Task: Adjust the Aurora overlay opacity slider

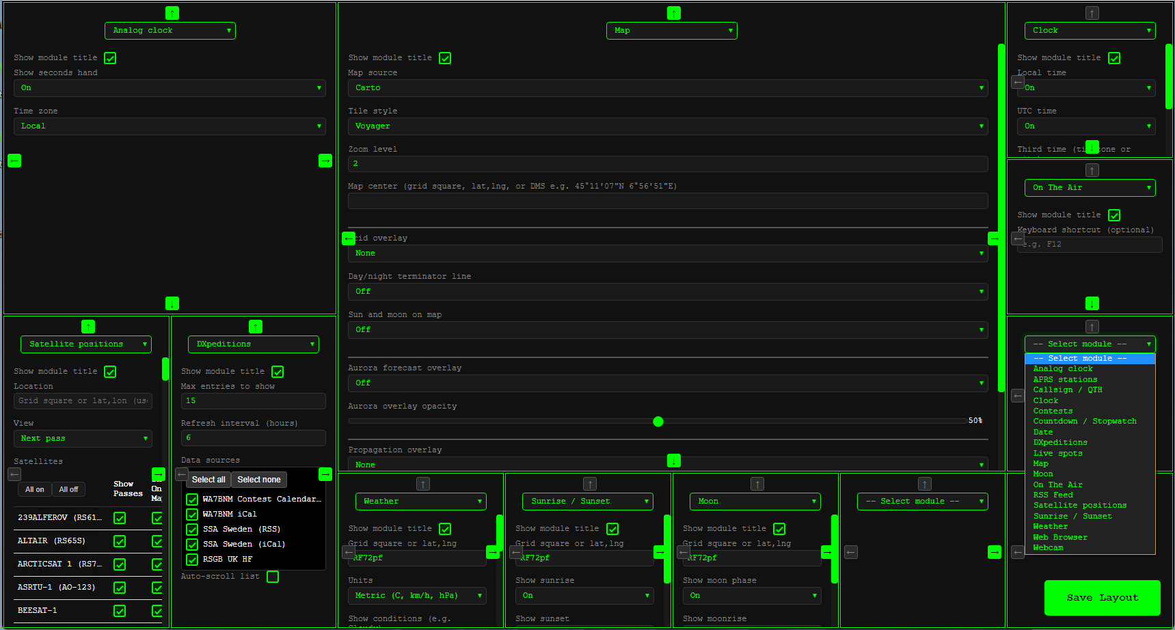Action: pyautogui.click(x=658, y=422)
